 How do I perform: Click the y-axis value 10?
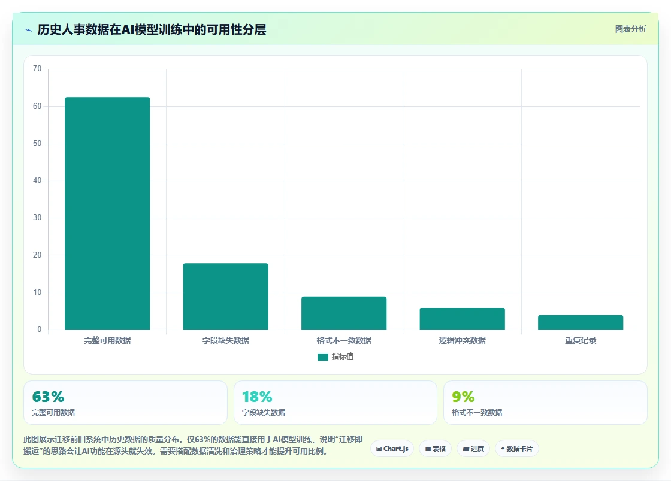37,292
